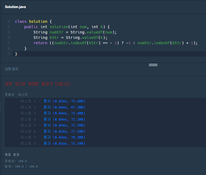Place cursor on 'public int solution' code line
The width and height of the screenshot is (206, 175).
[x=67, y=27]
